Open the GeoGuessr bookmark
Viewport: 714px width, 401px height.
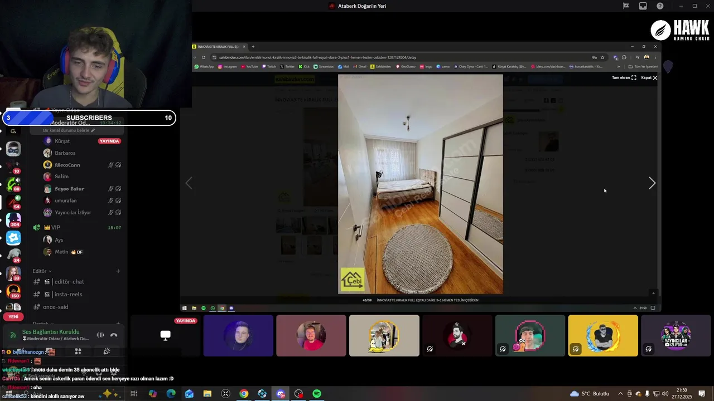(x=406, y=67)
